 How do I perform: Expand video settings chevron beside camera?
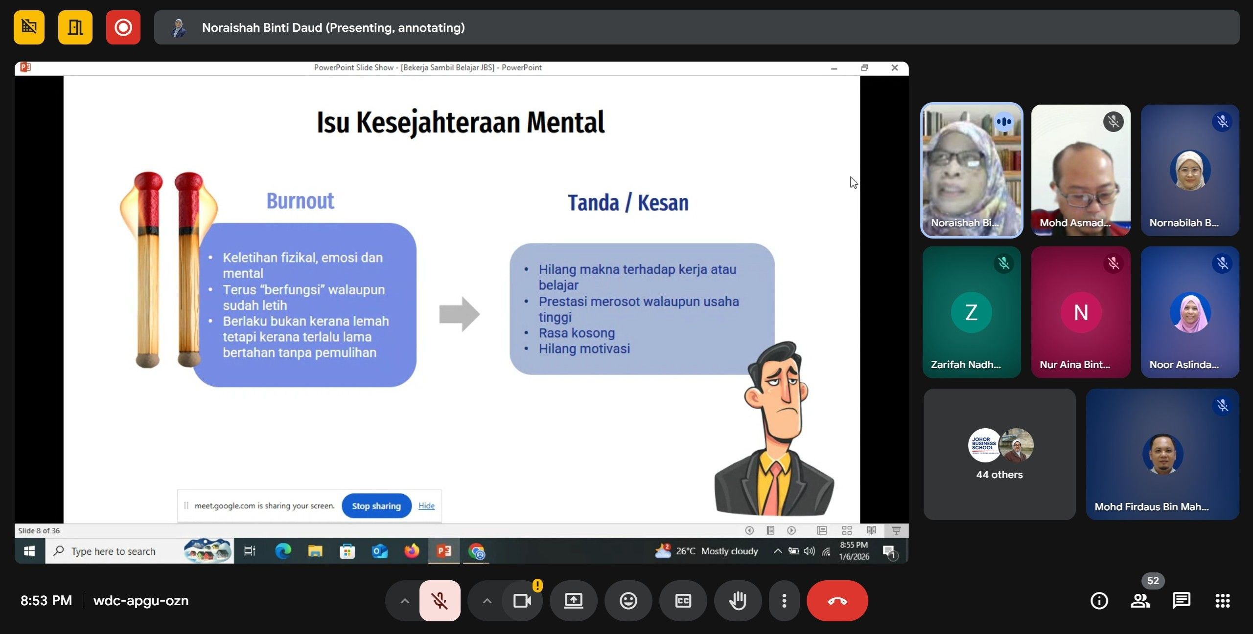(x=487, y=600)
